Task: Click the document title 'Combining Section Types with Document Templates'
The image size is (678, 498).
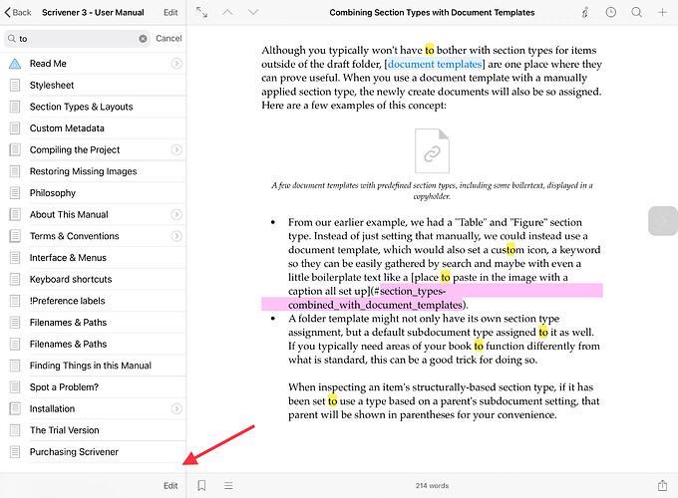Action: click(x=432, y=13)
